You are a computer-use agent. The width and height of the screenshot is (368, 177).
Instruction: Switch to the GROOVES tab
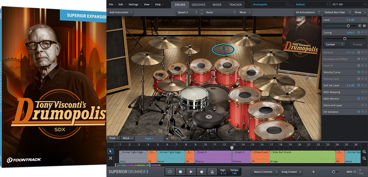(198, 5)
